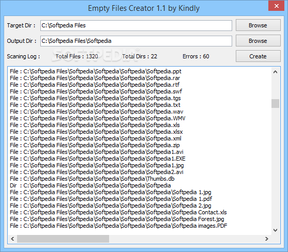Click the log's scroll down arrow

(275, 230)
